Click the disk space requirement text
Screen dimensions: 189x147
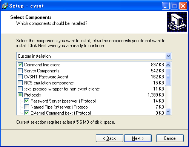click(66, 122)
